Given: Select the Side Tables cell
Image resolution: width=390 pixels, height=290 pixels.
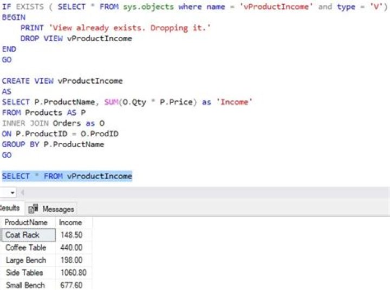Looking at the screenshot, I should coord(27,273).
